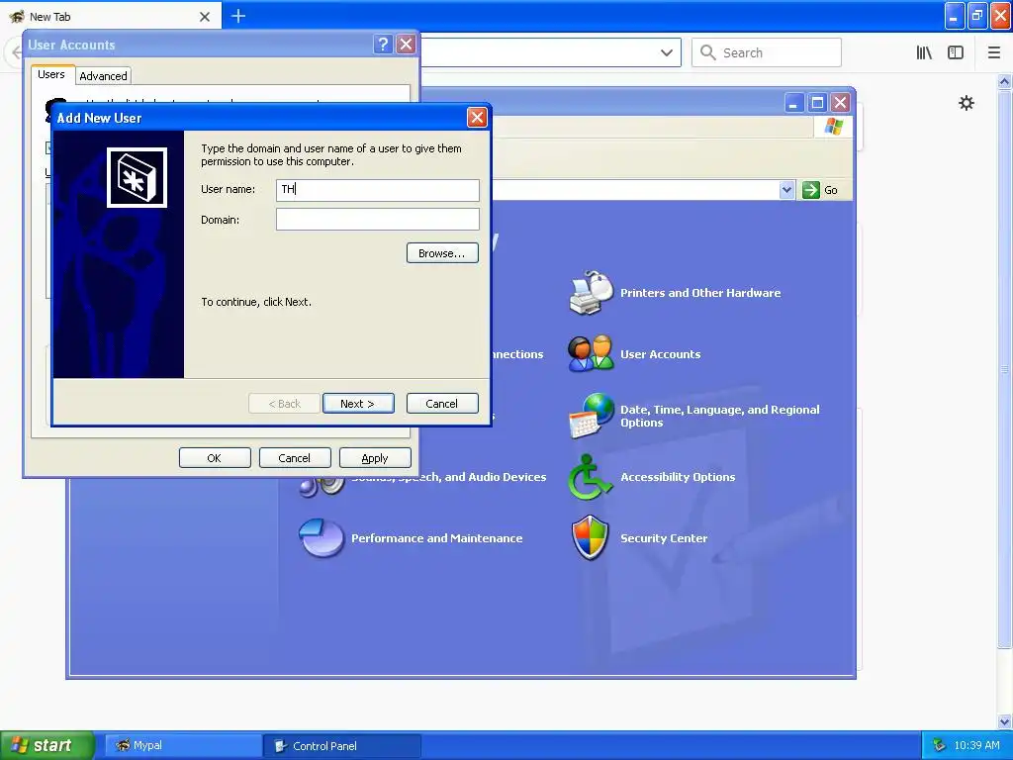Open User Accounts category link

[660, 354]
